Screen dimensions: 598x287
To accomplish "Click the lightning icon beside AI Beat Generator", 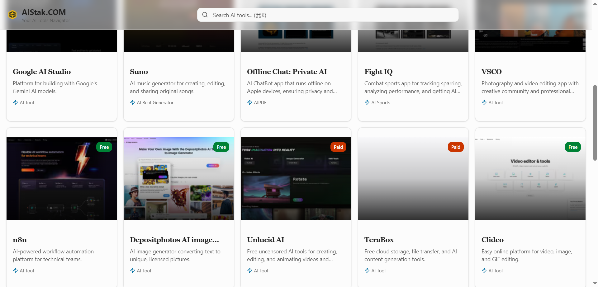I will 133,102.
